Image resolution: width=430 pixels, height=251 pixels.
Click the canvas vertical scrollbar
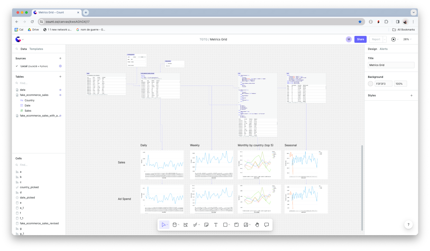[x=362, y=188]
